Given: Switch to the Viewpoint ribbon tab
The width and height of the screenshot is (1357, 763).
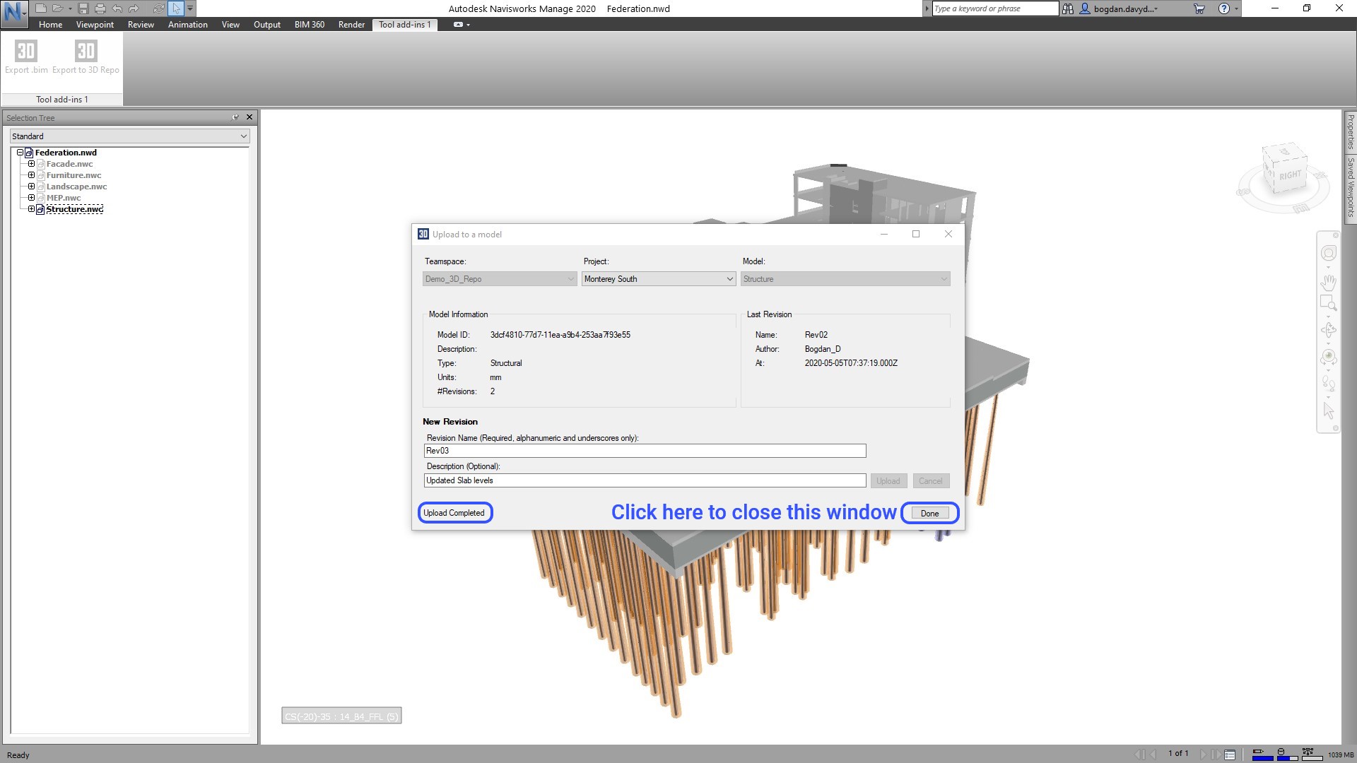Looking at the screenshot, I should [95, 25].
